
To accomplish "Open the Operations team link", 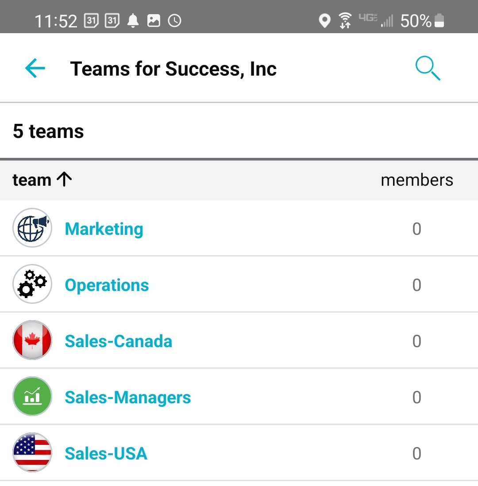I will coord(107,286).
